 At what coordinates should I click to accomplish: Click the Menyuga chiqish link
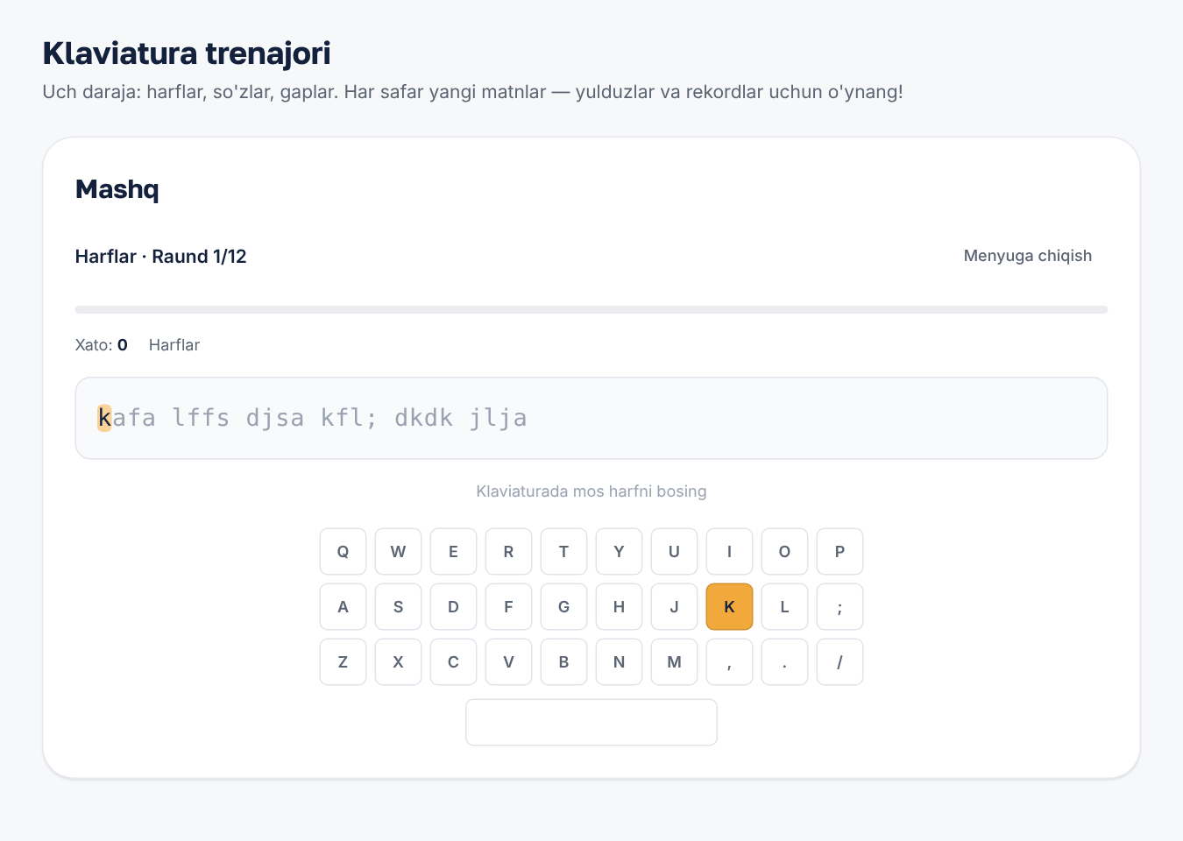coord(1027,256)
